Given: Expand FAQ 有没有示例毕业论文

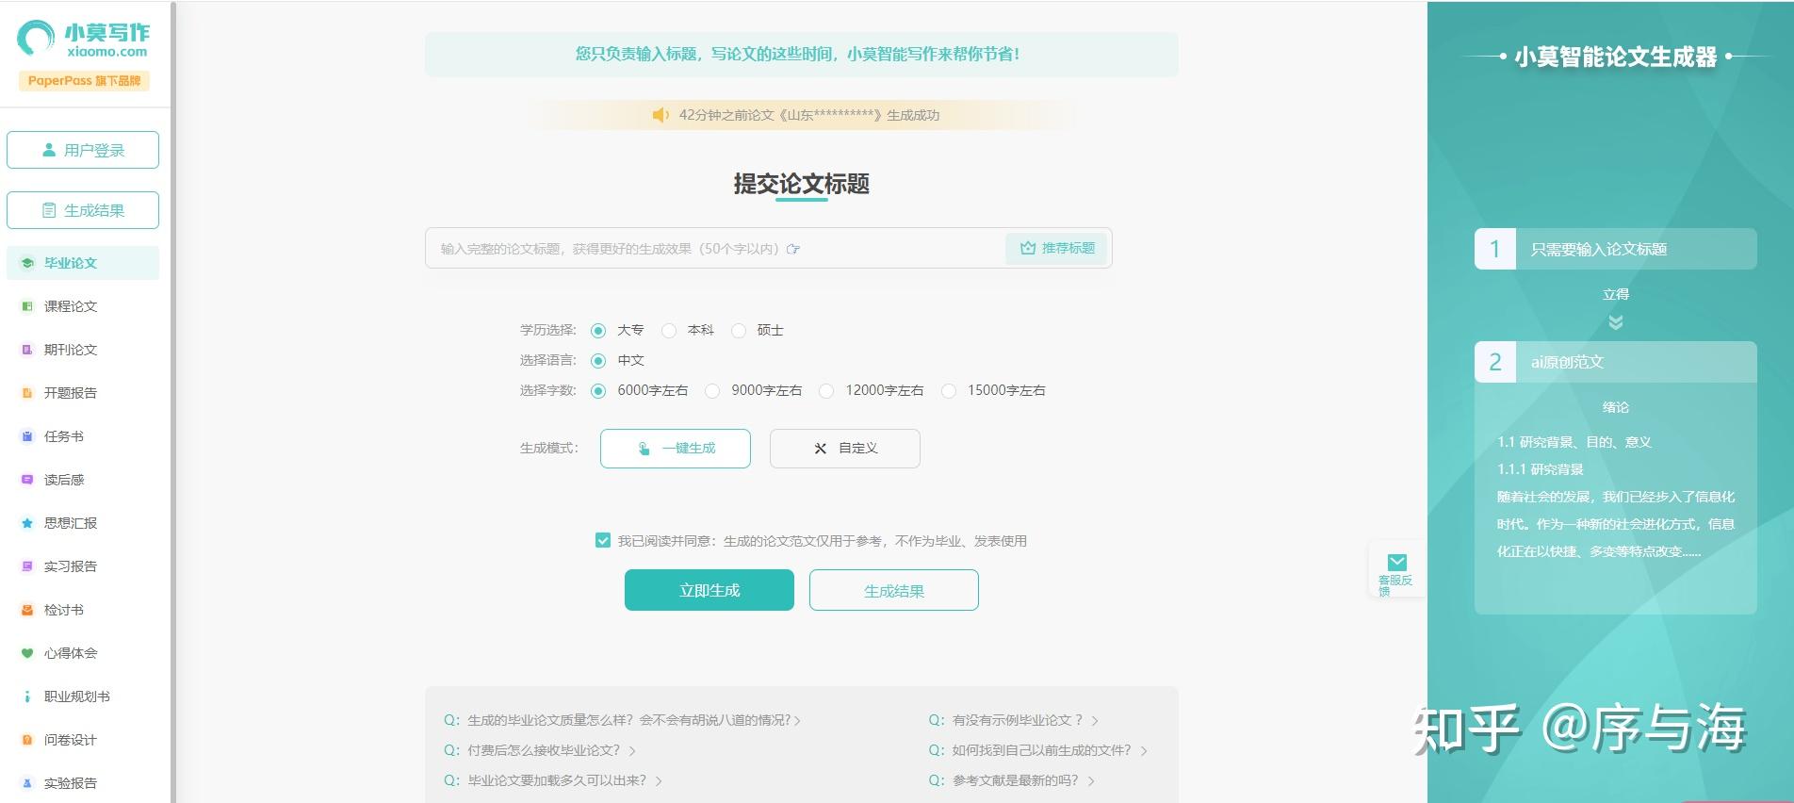Looking at the screenshot, I should [1014, 720].
